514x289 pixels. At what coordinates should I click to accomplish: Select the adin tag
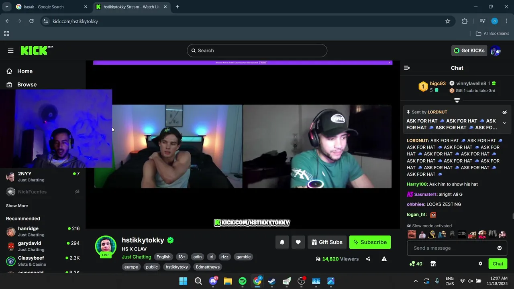[x=198, y=257]
